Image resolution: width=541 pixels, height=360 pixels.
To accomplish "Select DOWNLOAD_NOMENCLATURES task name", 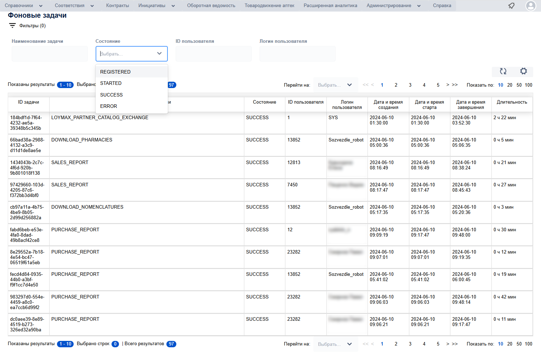I will (87, 207).
